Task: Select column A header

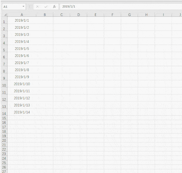Action: point(22,15)
